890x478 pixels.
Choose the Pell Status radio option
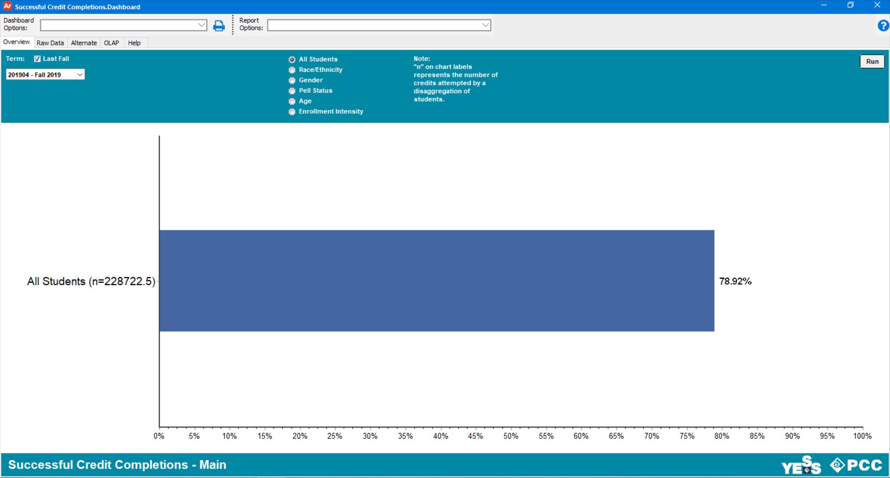pos(292,91)
